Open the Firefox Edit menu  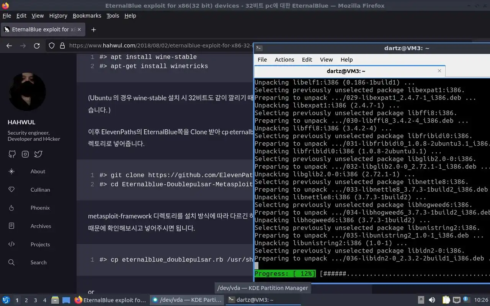(x=21, y=16)
